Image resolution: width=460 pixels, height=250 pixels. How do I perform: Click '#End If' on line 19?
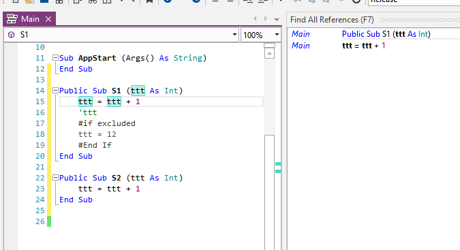pyautogui.click(x=95, y=145)
